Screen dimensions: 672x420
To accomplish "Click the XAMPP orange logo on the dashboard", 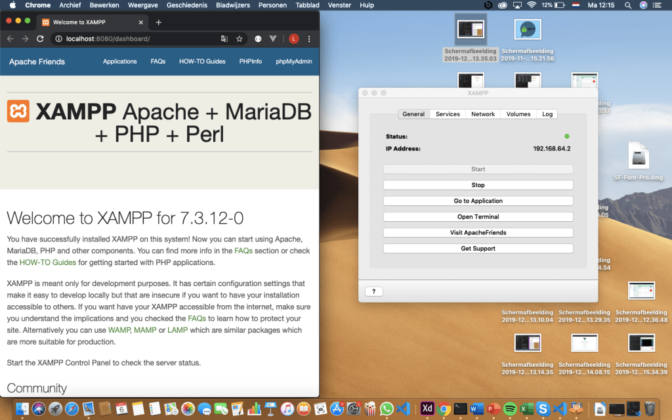I will [x=18, y=111].
